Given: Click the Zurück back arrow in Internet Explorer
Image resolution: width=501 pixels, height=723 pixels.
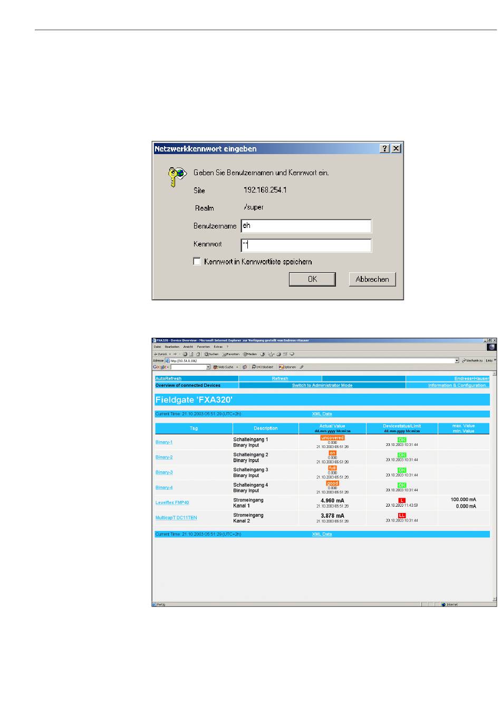Looking at the screenshot, I should coord(160,354).
